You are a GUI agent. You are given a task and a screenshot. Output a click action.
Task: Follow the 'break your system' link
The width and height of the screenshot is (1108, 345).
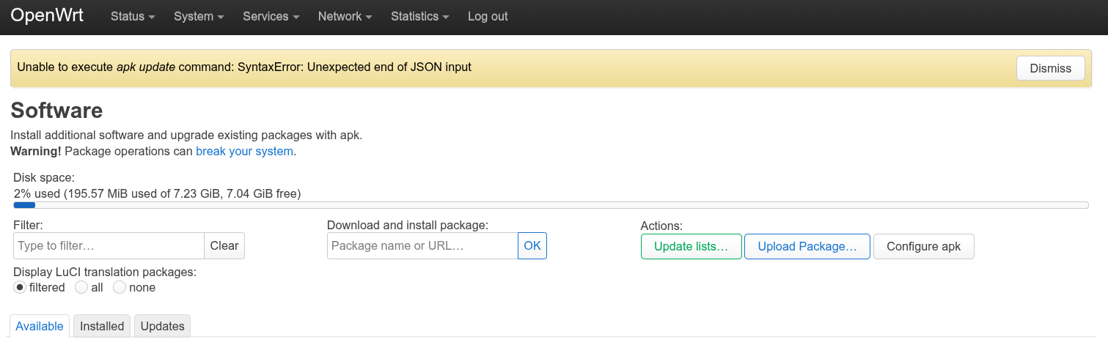pos(244,152)
